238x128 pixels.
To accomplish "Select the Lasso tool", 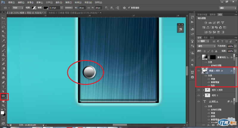I will point(3,27).
